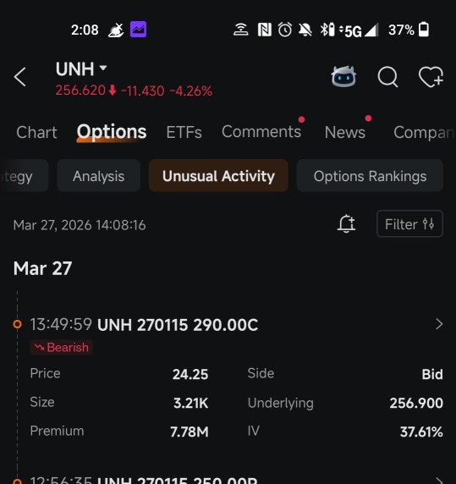This screenshot has height=484, width=456.
Task: Tap the battery status icon
Action: click(424, 30)
